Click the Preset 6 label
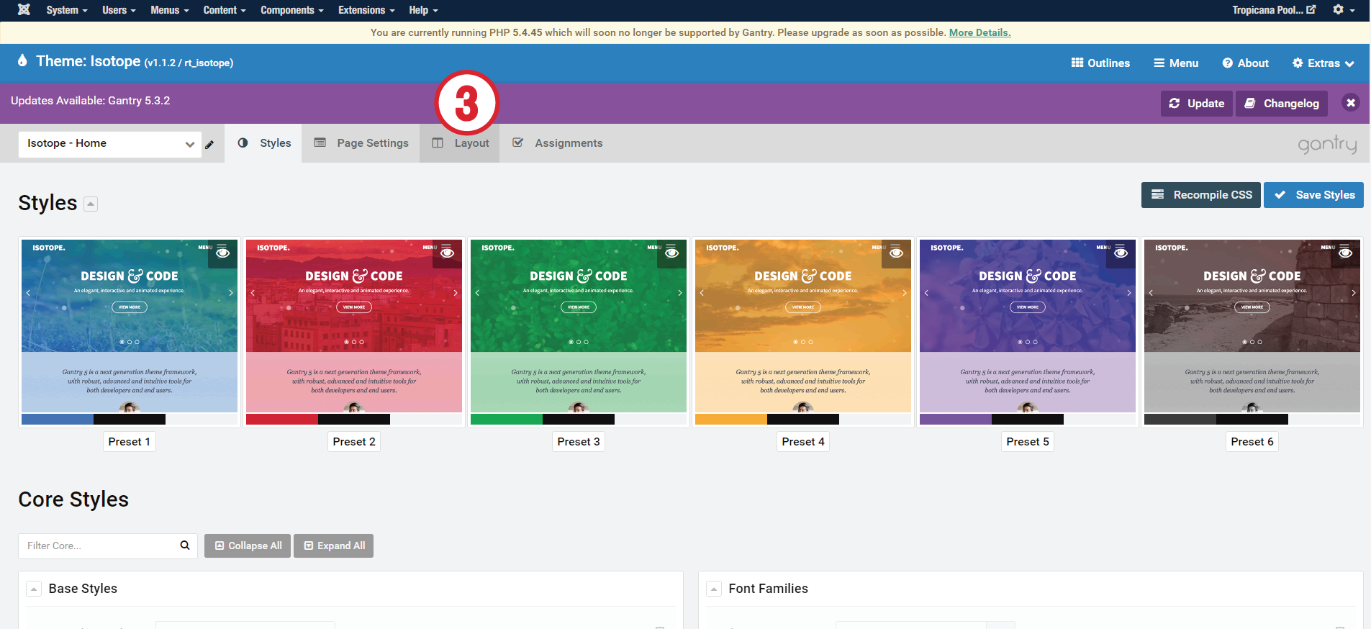The width and height of the screenshot is (1371, 629). point(1252,442)
